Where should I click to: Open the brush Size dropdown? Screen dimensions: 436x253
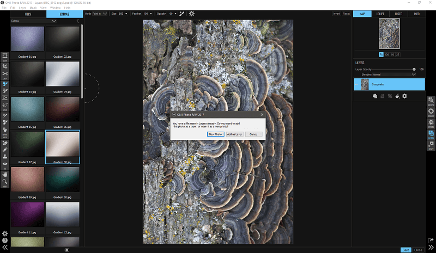tap(123, 14)
